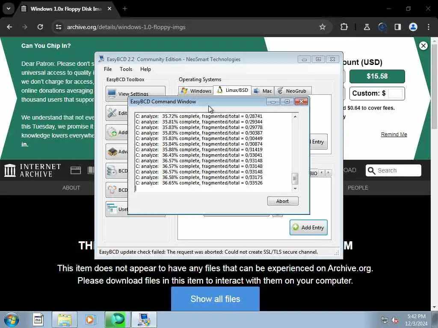Click scroll-up arrow in command output
Viewport: 438px width, 328px height.
pyautogui.click(x=295, y=116)
